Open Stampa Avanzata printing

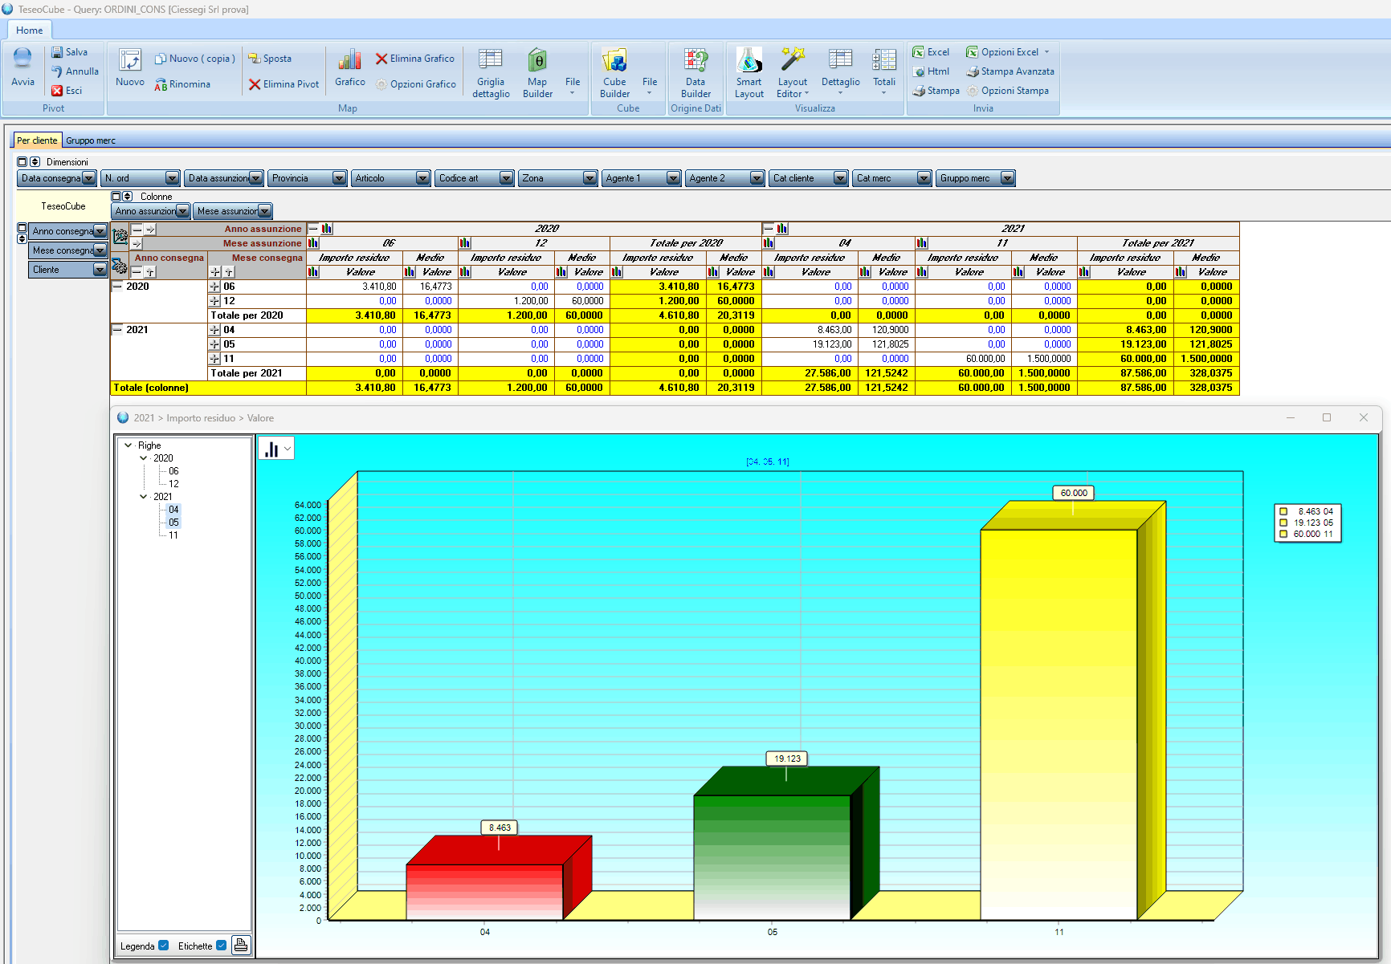pos(1010,71)
